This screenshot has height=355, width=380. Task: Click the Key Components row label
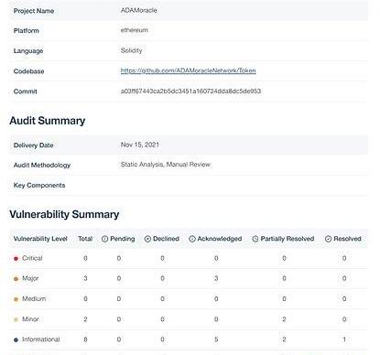click(39, 185)
